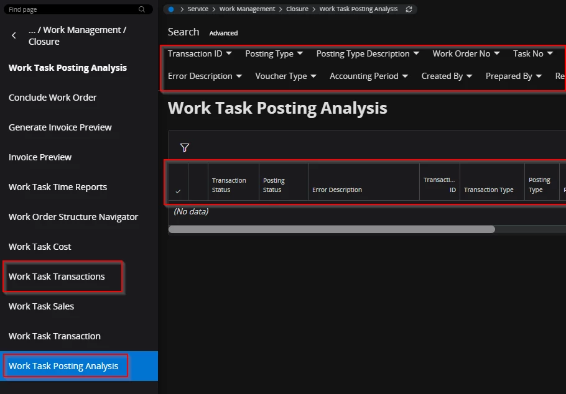Expand the Task No search dropdown

tap(533, 54)
